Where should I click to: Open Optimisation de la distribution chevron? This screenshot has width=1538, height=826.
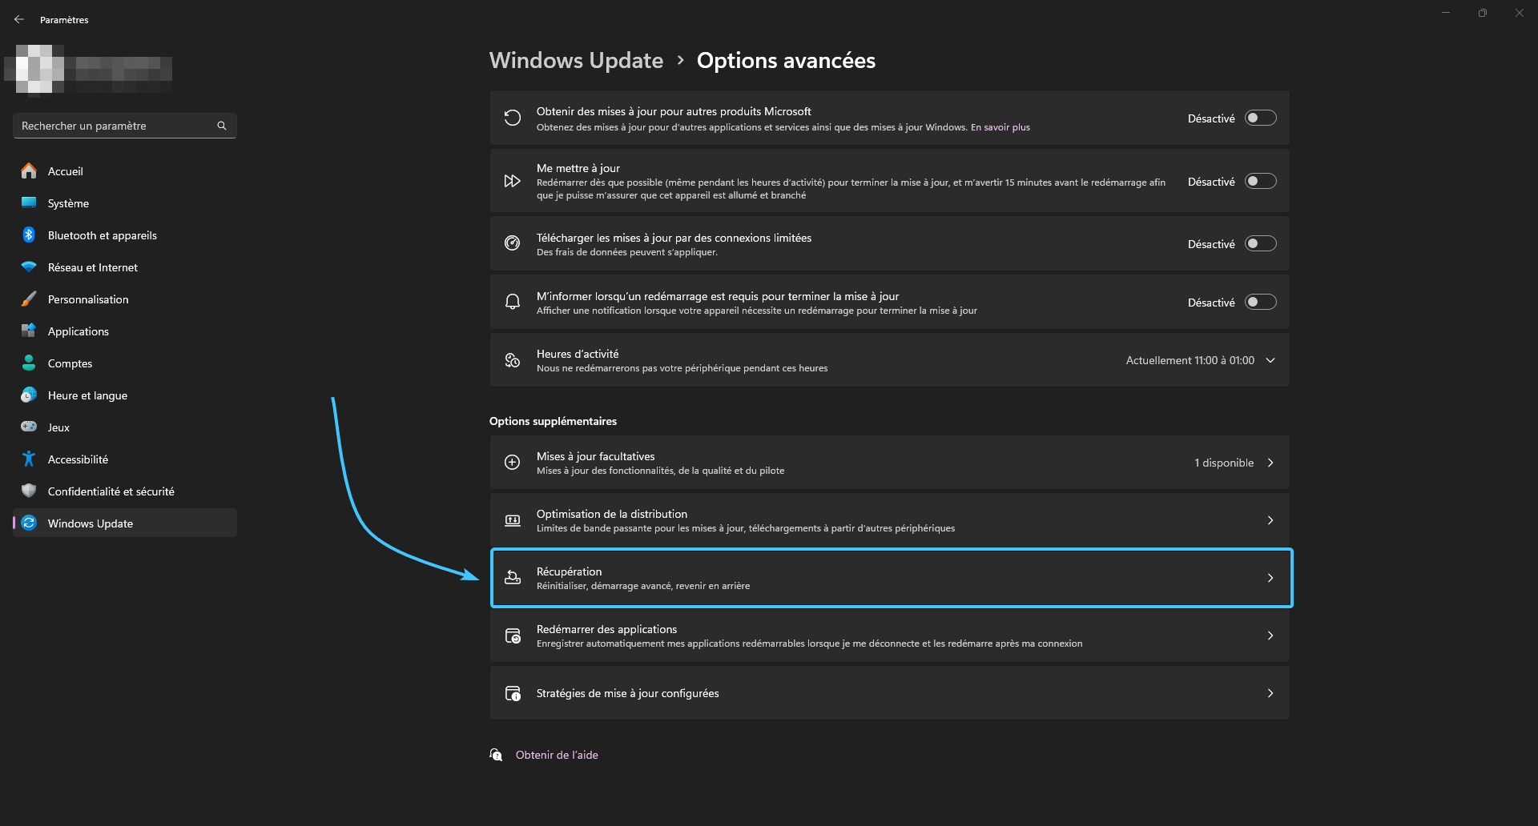point(1270,520)
